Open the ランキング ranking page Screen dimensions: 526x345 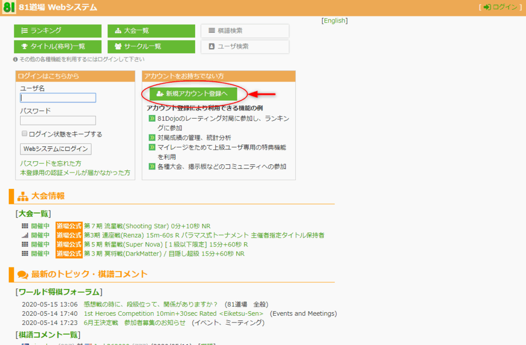[x=58, y=31]
